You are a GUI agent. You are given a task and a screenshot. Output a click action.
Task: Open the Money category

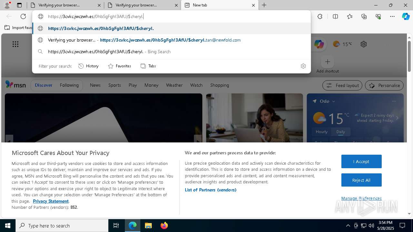(151, 85)
